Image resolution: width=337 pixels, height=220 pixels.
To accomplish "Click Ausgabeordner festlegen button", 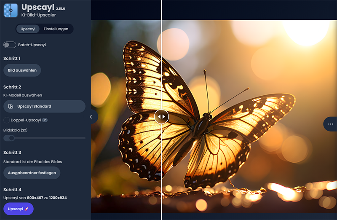I will point(32,173).
